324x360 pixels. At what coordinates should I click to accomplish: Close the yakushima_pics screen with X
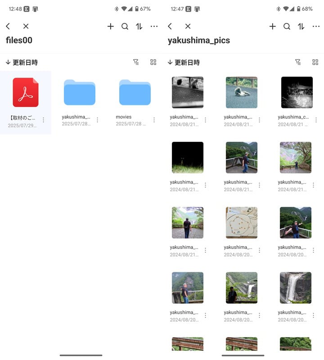[188, 26]
